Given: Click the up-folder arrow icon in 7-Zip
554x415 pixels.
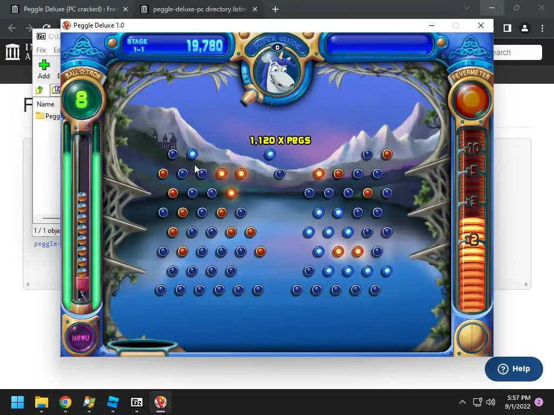Looking at the screenshot, I should [x=39, y=90].
